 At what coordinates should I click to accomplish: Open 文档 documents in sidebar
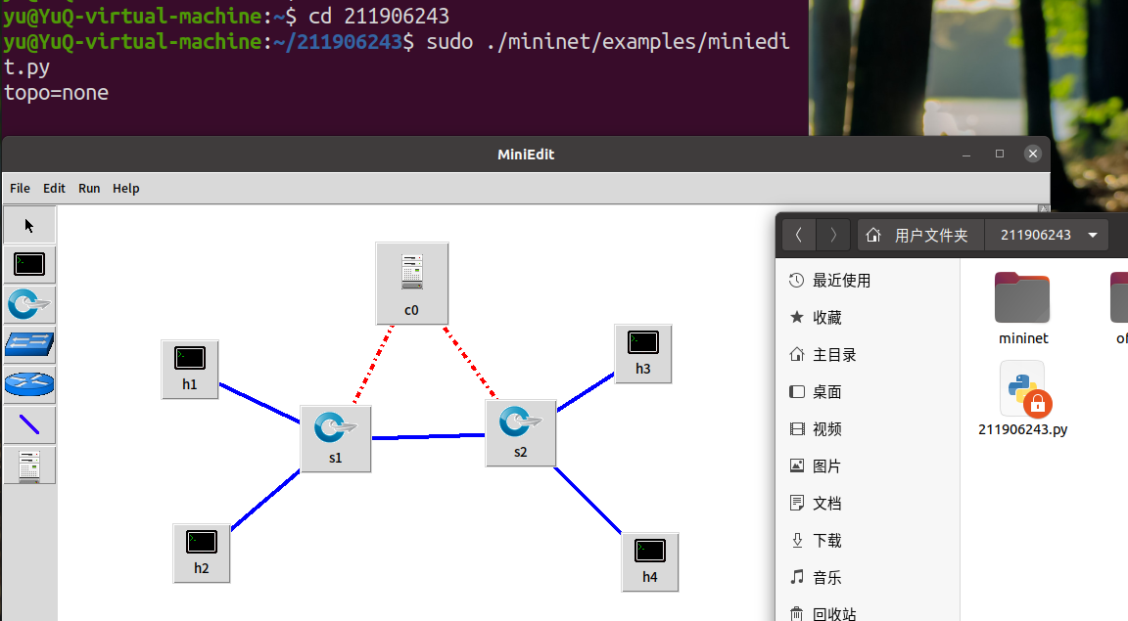pos(867,503)
